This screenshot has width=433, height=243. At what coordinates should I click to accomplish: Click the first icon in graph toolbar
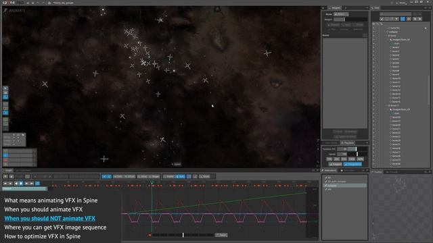[5, 176]
